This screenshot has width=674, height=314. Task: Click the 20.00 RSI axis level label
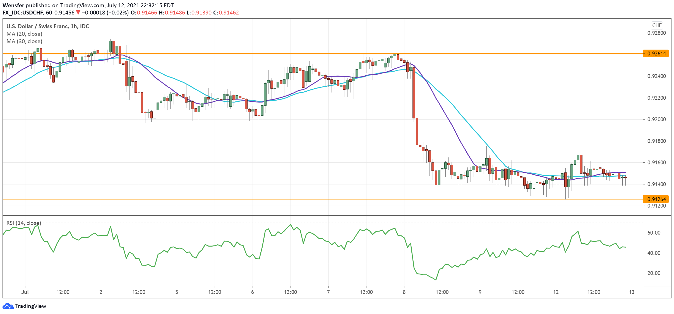(x=654, y=273)
